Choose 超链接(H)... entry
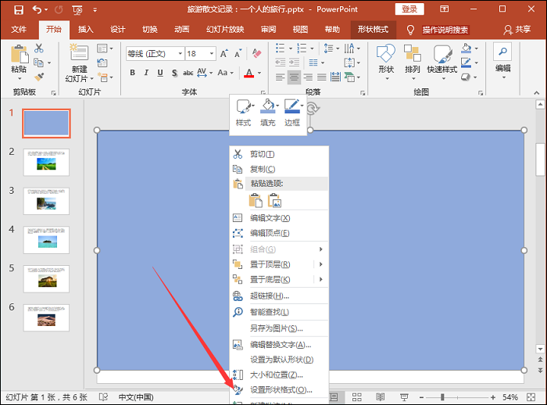Image resolution: width=547 pixels, height=405 pixels. 279,296
